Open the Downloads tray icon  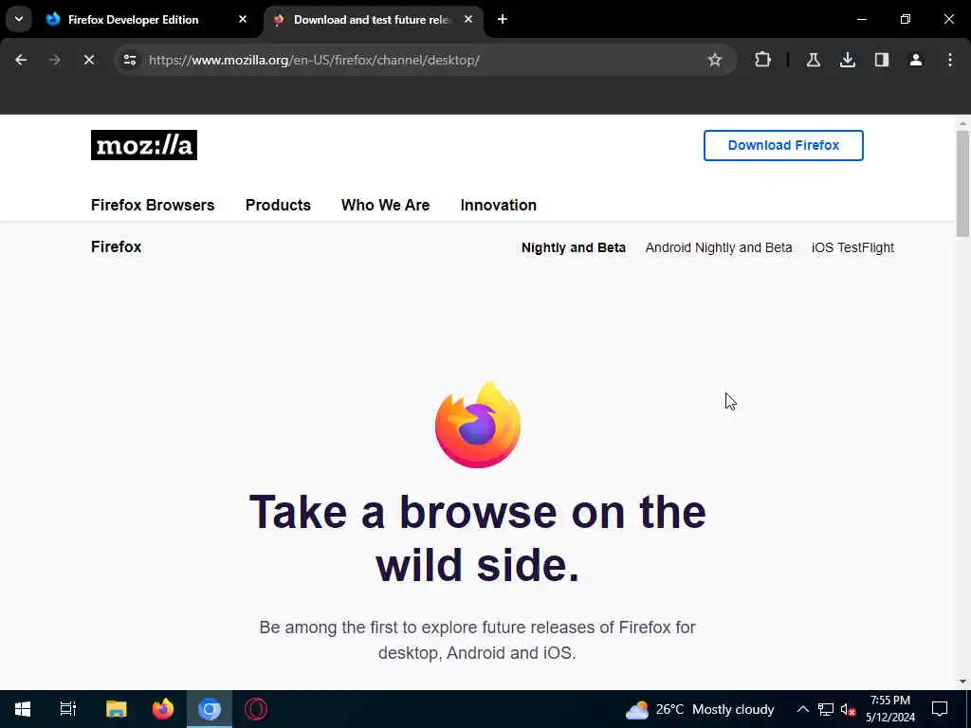coord(847,60)
